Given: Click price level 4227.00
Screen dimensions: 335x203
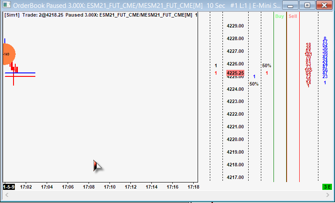Looking at the screenshot, I should 235,51.
